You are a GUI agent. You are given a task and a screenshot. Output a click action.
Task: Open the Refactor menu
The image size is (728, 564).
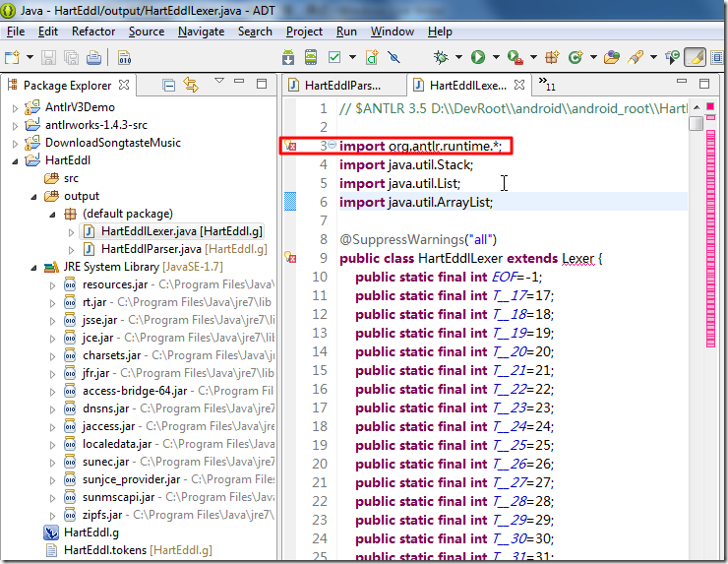click(x=93, y=31)
